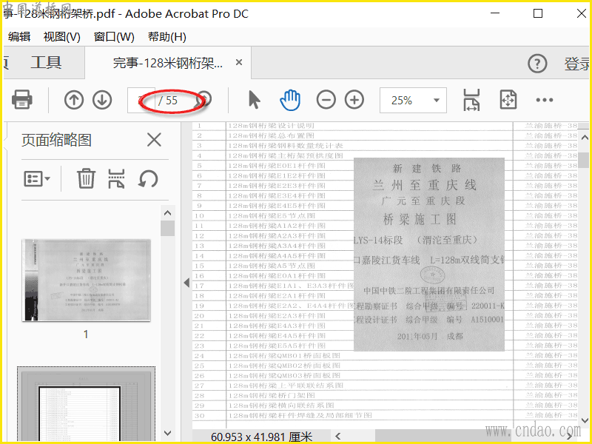The image size is (592, 444).
Task: Close the 完事-128米钢桁架 document tab
Action: point(239,62)
